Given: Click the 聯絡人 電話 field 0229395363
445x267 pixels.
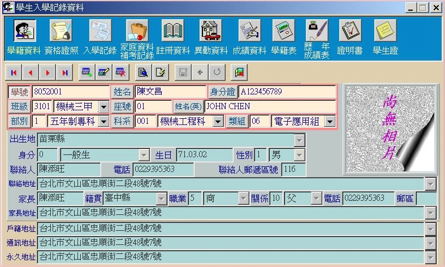Looking at the screenshot, I should coord(163,170).
